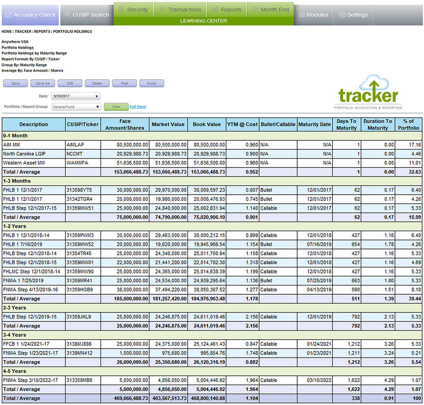
Task: Click the Accuracy Check checkmark icon
Action: pyautogui.click(x=8, y=15)
